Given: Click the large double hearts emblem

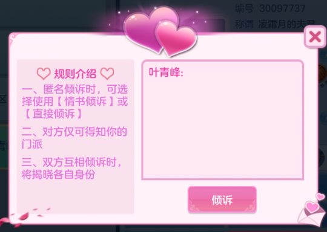Looking at the screenshot, I should point(160,31).
